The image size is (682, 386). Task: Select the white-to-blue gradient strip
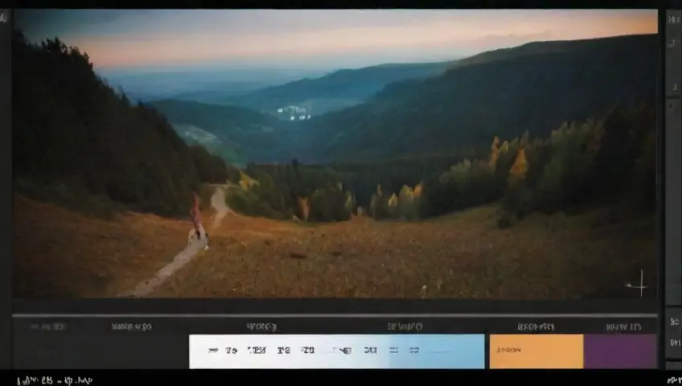tap(337, 351)
